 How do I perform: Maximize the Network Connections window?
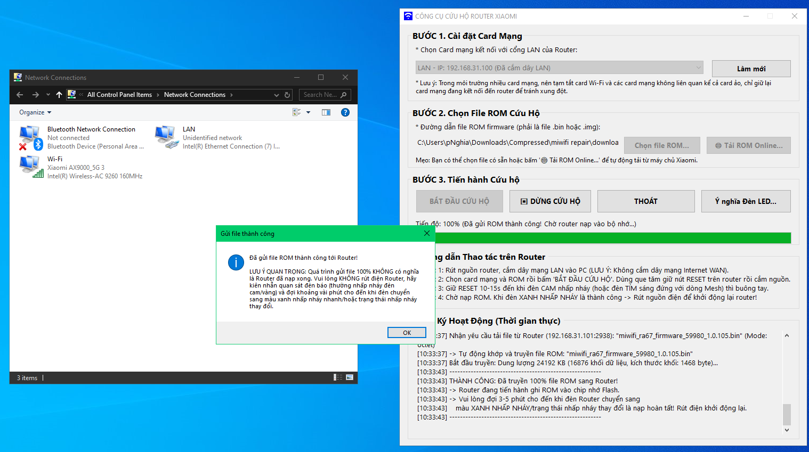[x=321, y=77]
